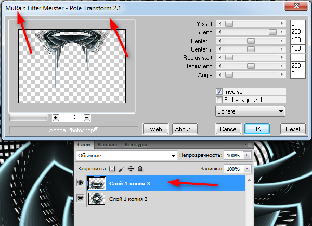Click the Radius start slider thumb
This screenshot has height=226, width=312.
pos(229,58)
